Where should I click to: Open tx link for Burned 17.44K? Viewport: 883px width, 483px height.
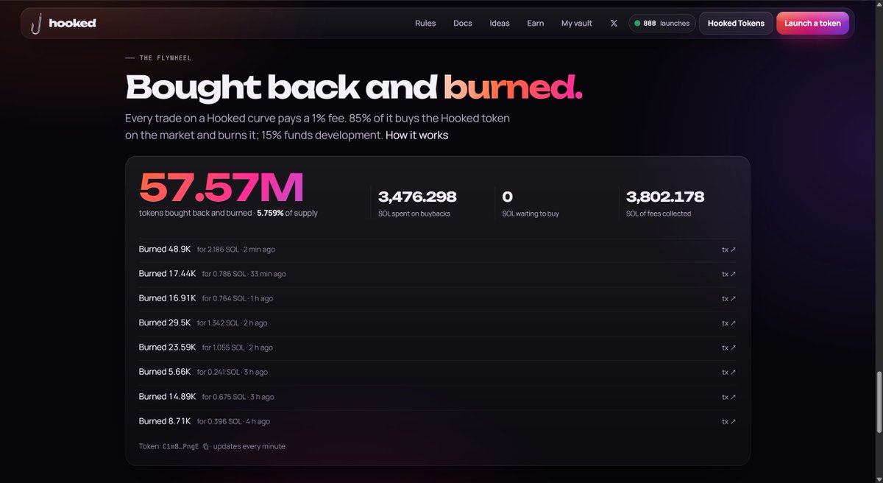tap(728, 274)
